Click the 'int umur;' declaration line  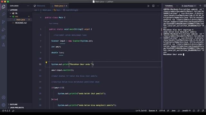56,47
